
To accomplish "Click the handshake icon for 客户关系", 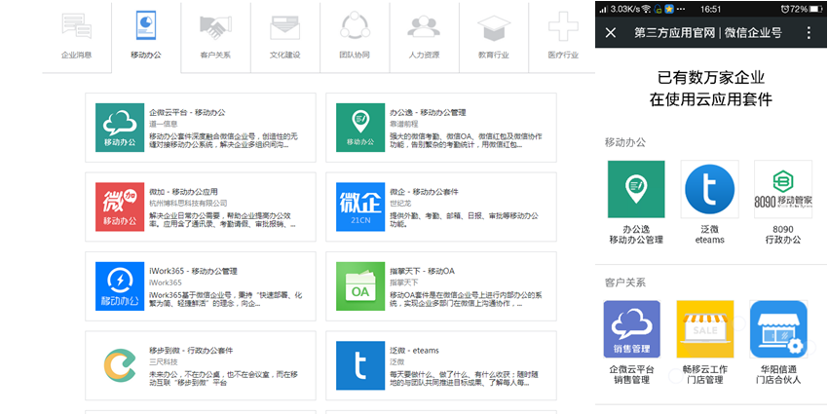I will pos(215,26).
